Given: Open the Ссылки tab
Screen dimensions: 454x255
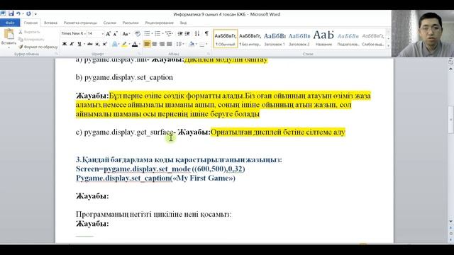Looking at the screenshot, I should [110, 23].
